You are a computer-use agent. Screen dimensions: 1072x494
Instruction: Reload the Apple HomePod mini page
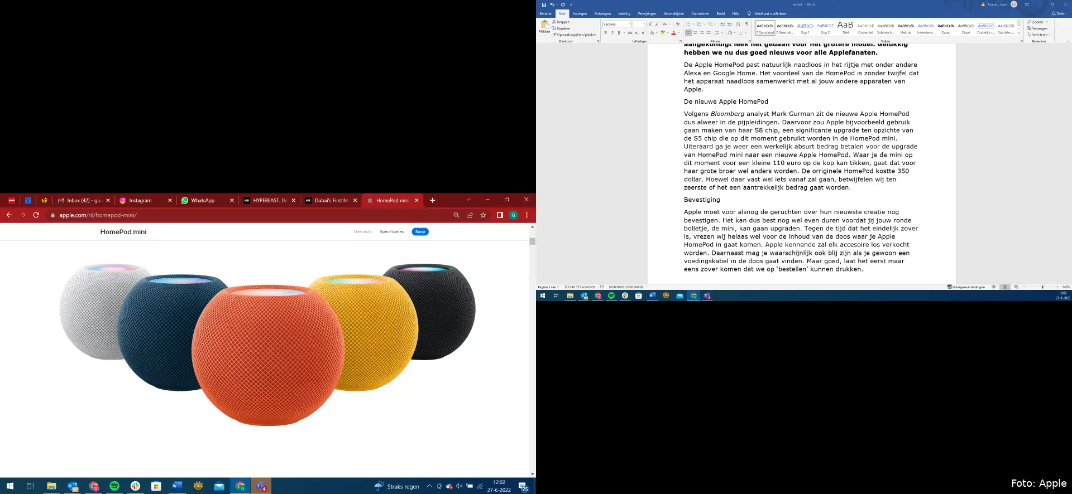[x=36, y=215]
